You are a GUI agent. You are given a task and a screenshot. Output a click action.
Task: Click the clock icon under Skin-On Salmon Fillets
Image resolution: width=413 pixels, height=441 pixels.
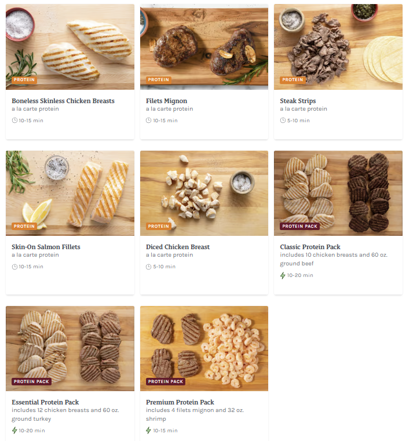14,267
